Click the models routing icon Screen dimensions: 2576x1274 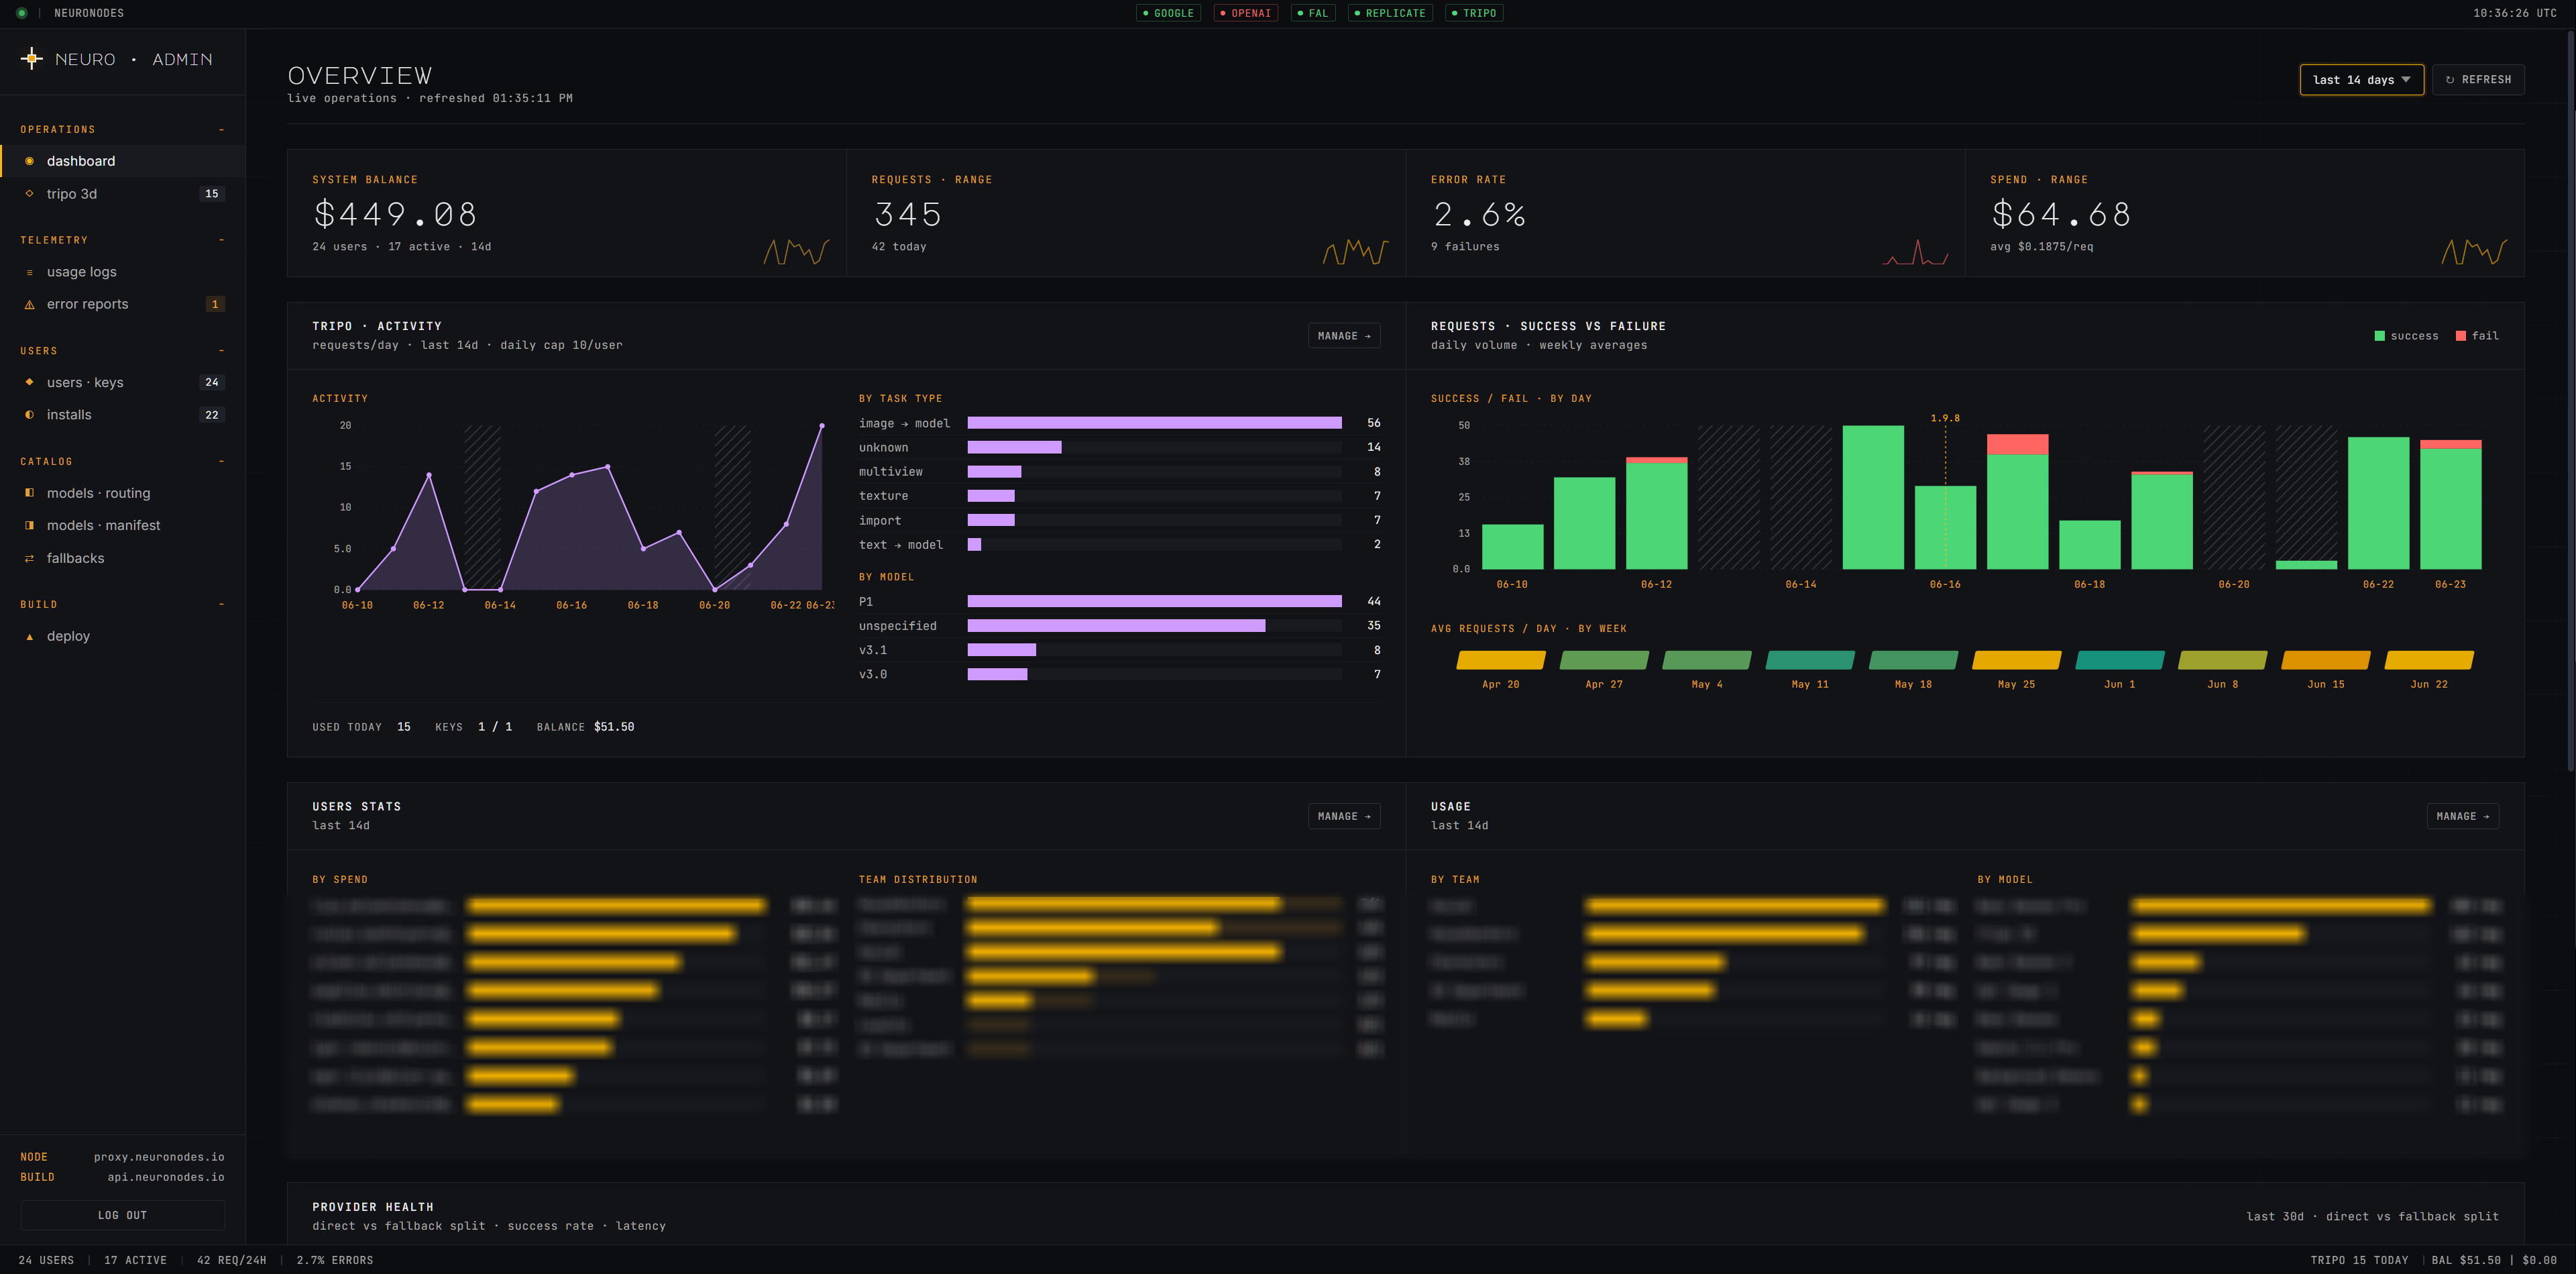pyautogui.click(x=29, y=493)
